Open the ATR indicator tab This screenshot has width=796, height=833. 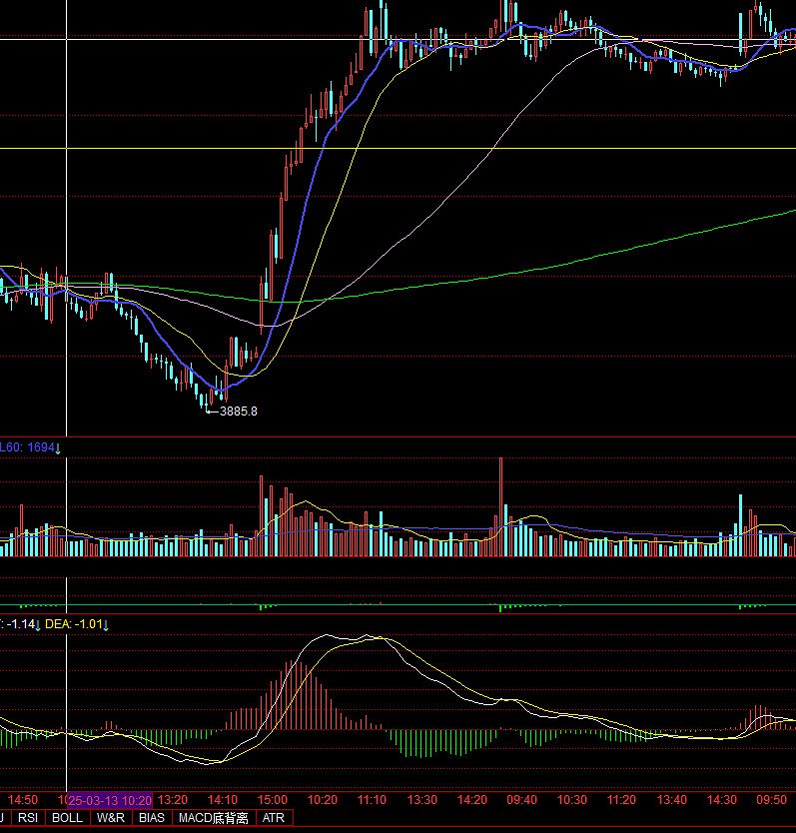(273, 818)
